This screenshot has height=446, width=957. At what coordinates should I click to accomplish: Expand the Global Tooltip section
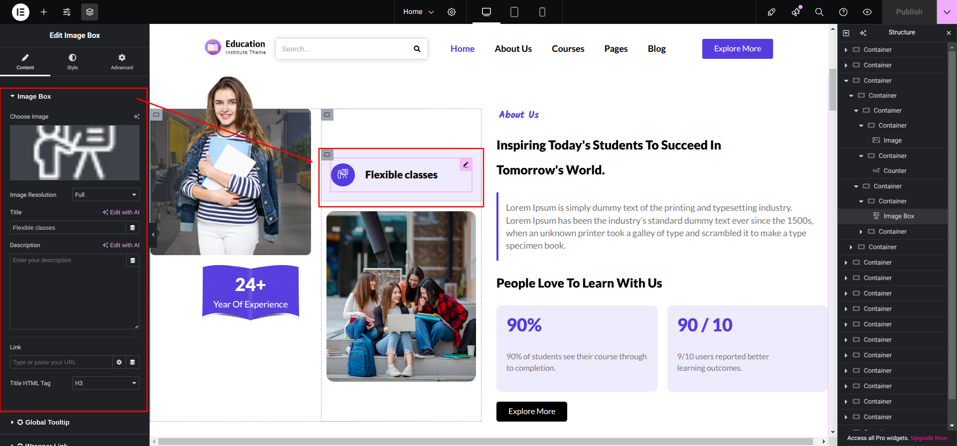pos(43,423)
